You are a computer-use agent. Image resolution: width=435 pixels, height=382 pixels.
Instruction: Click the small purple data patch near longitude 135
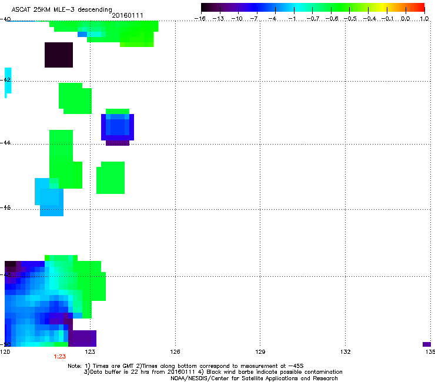427,344
